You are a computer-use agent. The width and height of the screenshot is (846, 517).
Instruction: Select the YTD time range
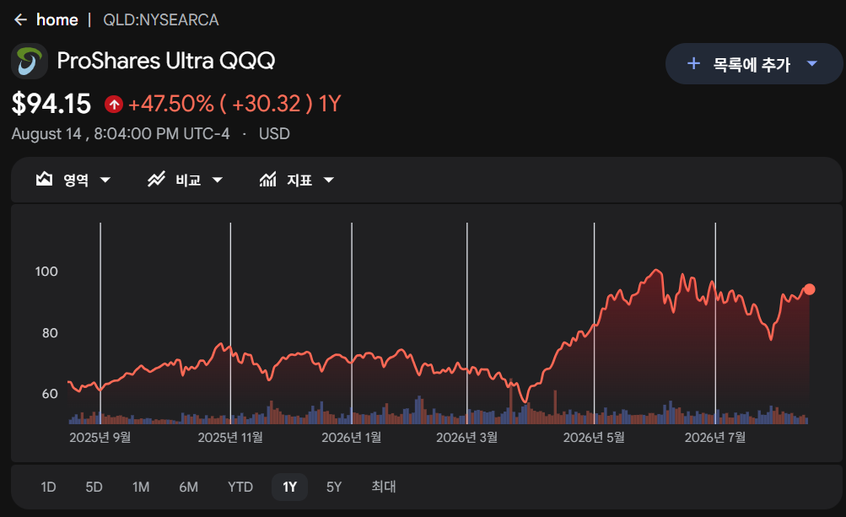coord(240,487)
